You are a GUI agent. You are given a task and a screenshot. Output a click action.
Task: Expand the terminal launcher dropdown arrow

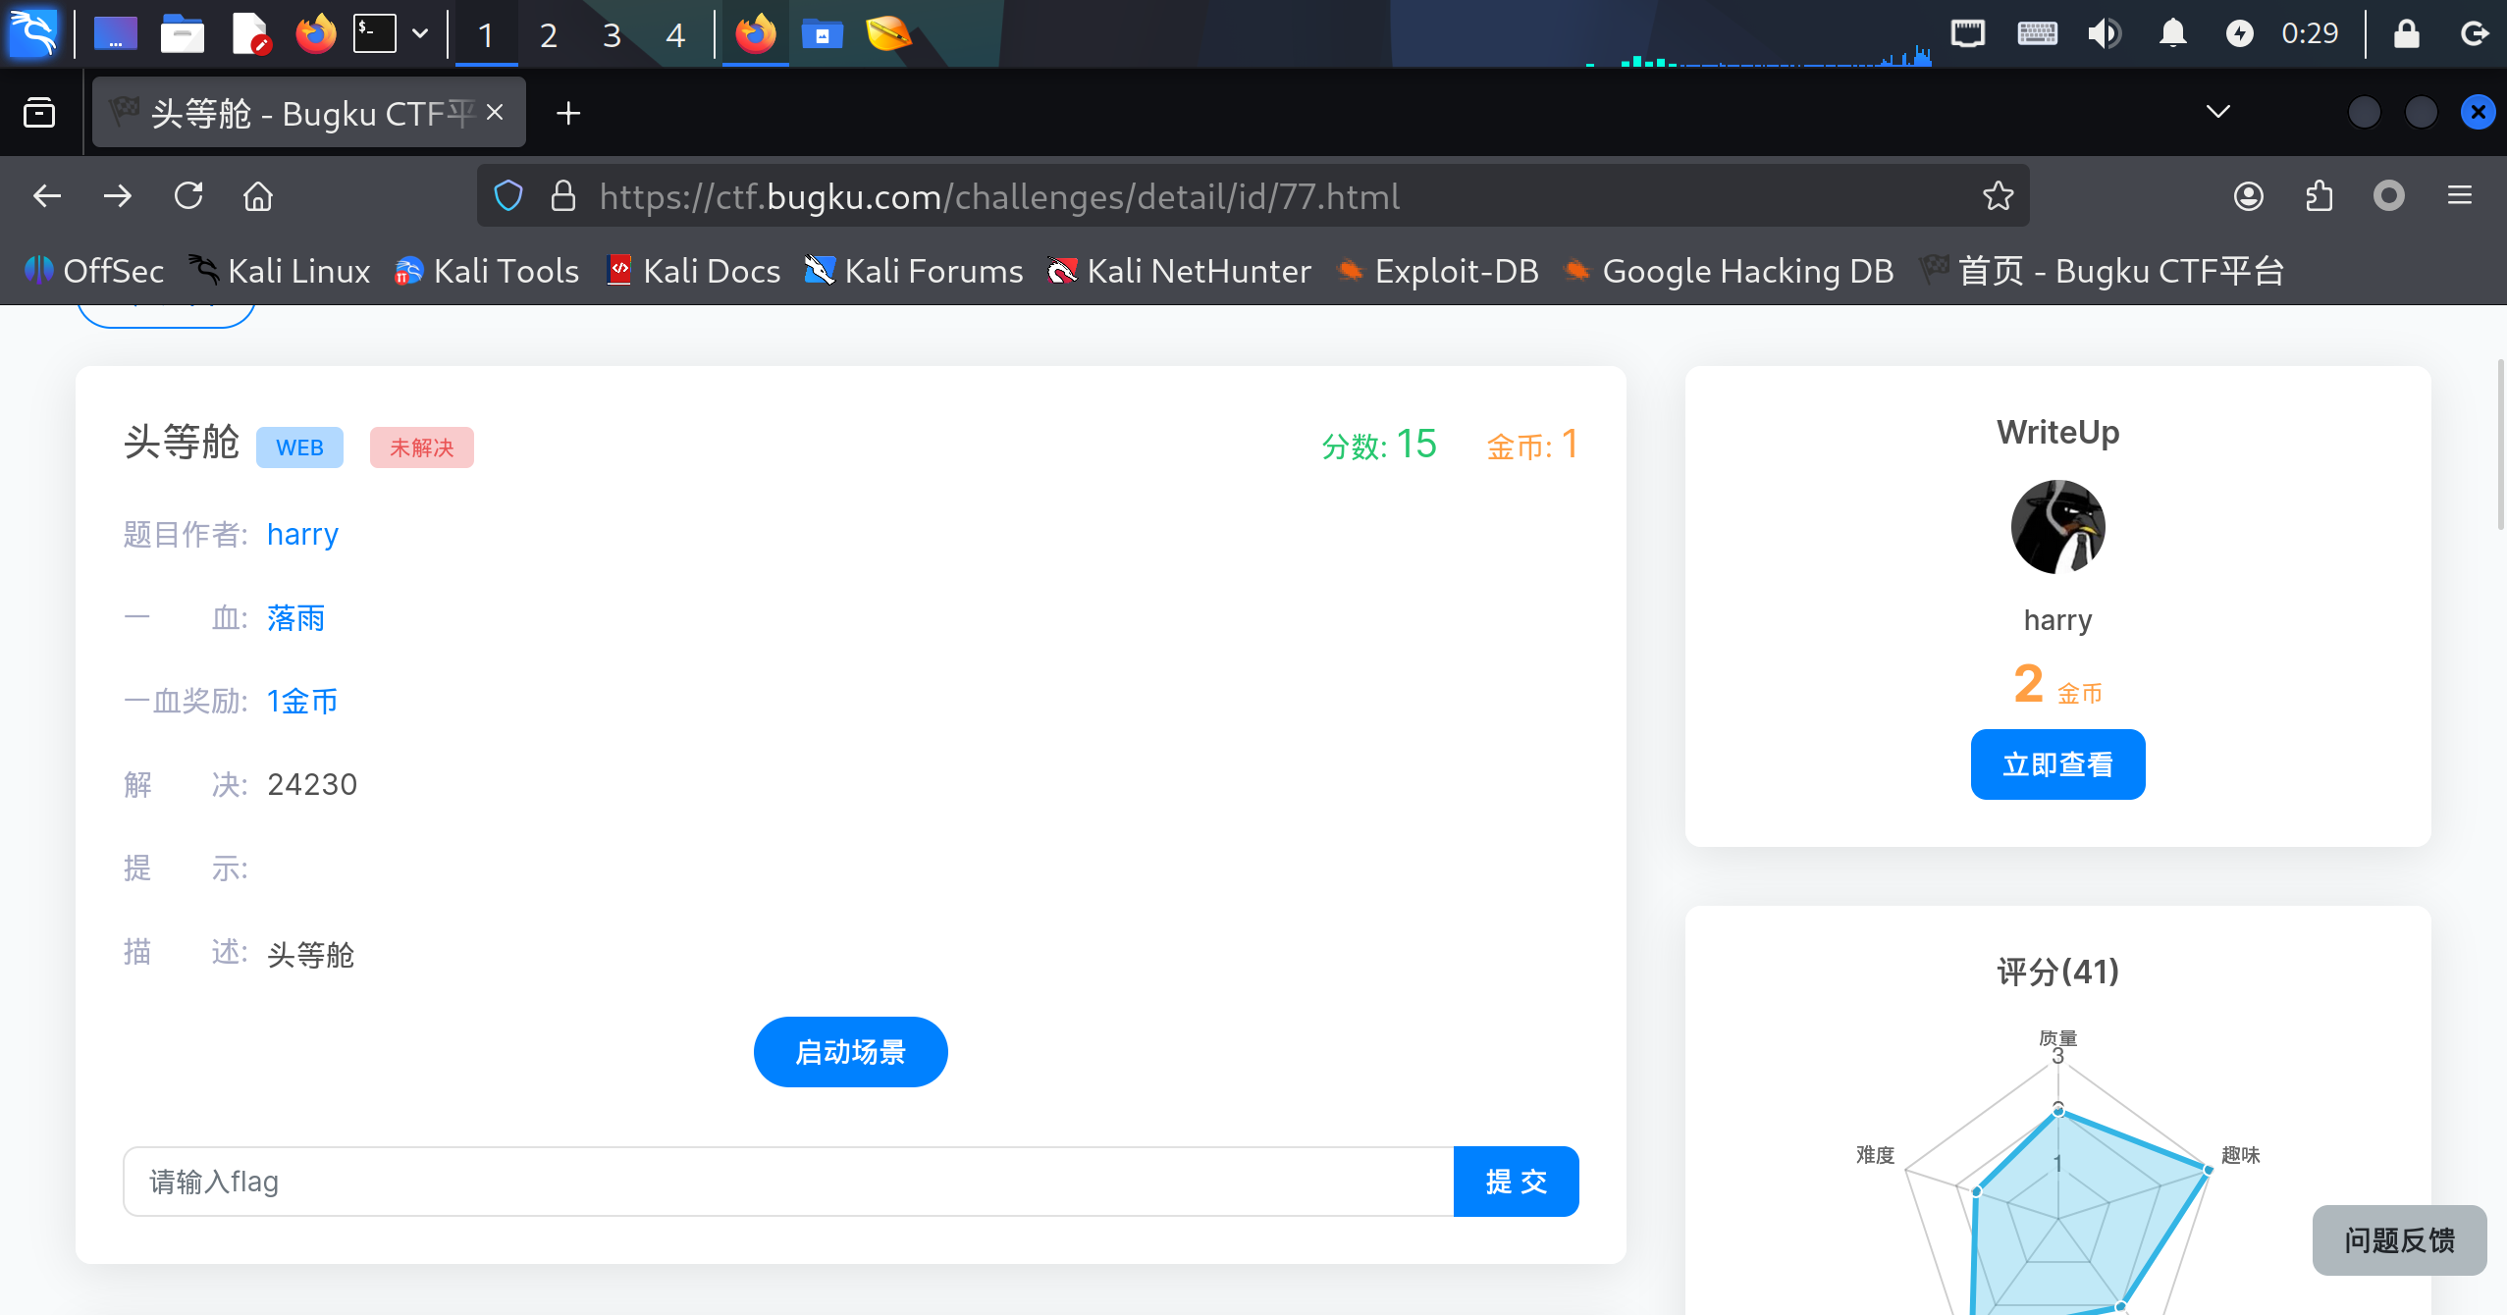[420, 33]
